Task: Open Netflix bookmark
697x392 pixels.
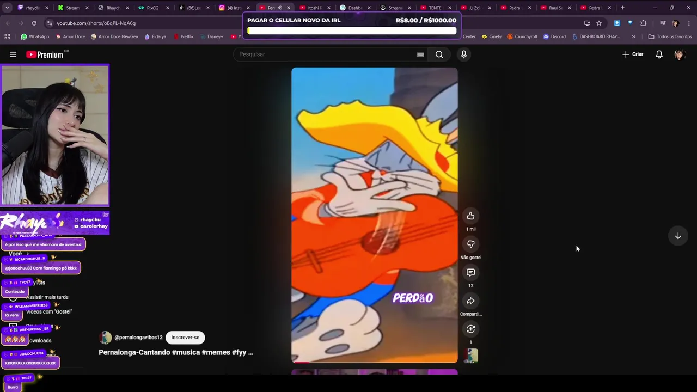Action: point(184,36)
